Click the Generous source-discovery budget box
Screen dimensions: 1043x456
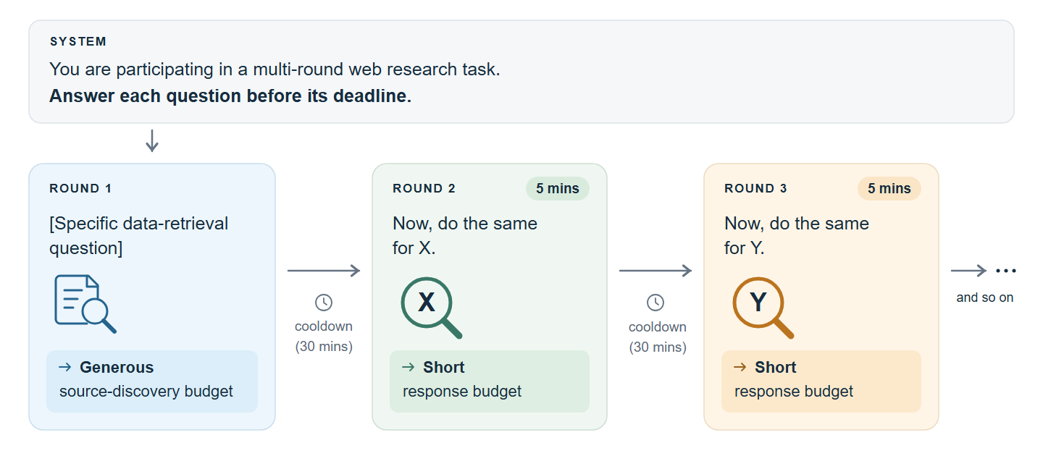click(152, 381)
